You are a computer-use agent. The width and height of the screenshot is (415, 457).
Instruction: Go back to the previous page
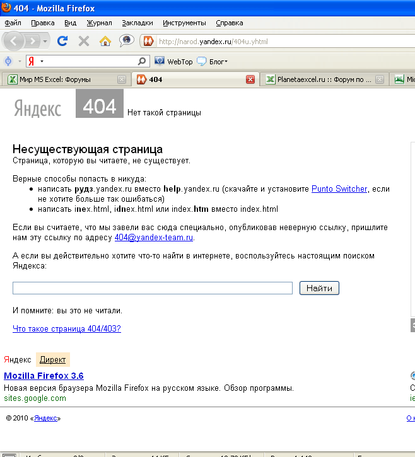click(13, 41)
